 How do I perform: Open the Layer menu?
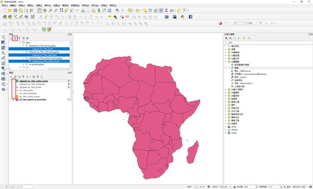click(x=30, y=6)
